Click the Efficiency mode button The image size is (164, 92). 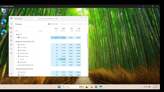tap(76, 24)
